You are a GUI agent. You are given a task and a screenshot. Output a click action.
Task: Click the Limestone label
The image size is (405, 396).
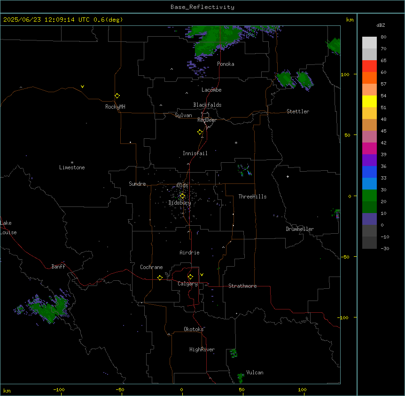(x=72, y=167)
